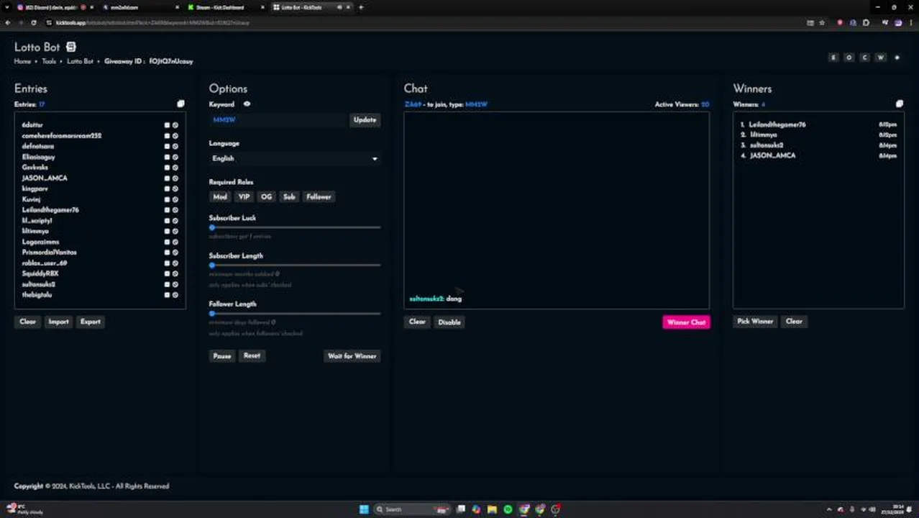Click the Disable chat button

click(449, 322)
